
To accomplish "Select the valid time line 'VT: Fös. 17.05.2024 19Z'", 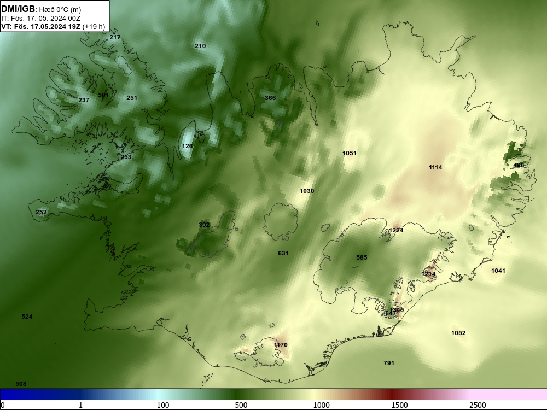I will point(41,26).
